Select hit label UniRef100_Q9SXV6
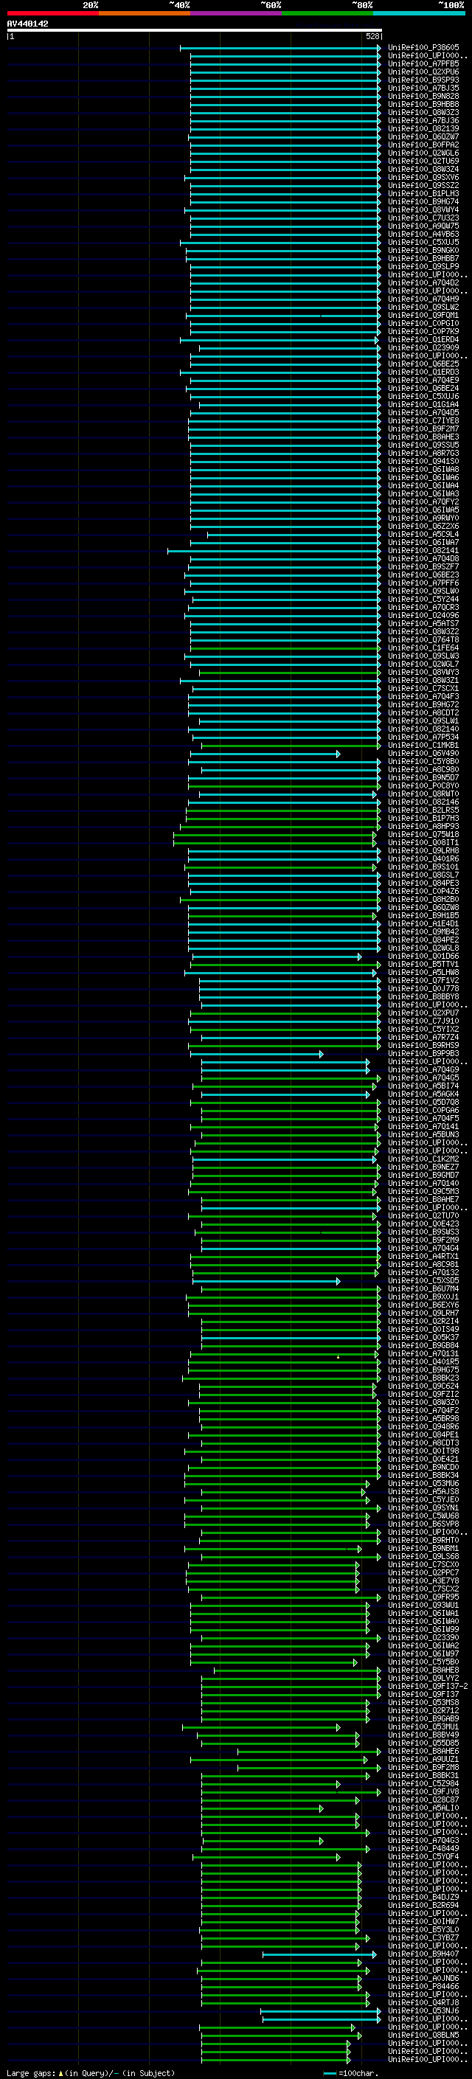 click(x=423, y=178)
